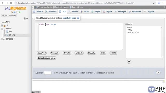Click the New table icon under empdb
This screenshot has width=166, height=93.
(7, 32)
